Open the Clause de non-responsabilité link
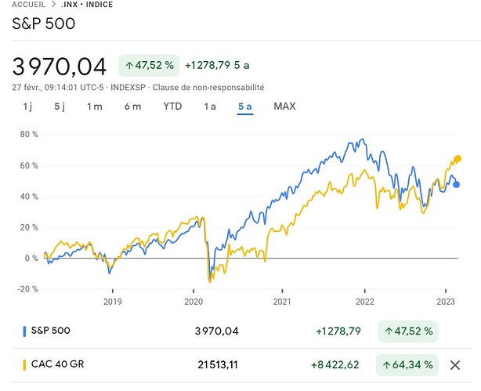 coord(208,88)
